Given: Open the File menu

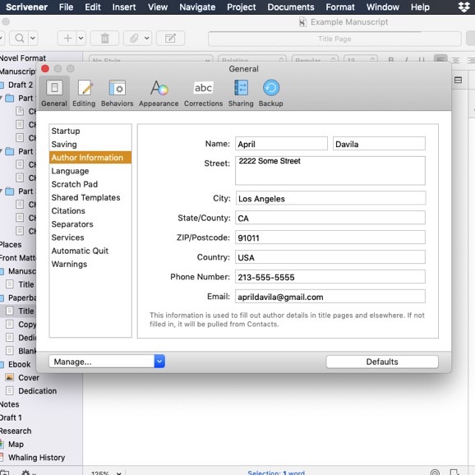Looking at the screenshot, I should (66, 7).
